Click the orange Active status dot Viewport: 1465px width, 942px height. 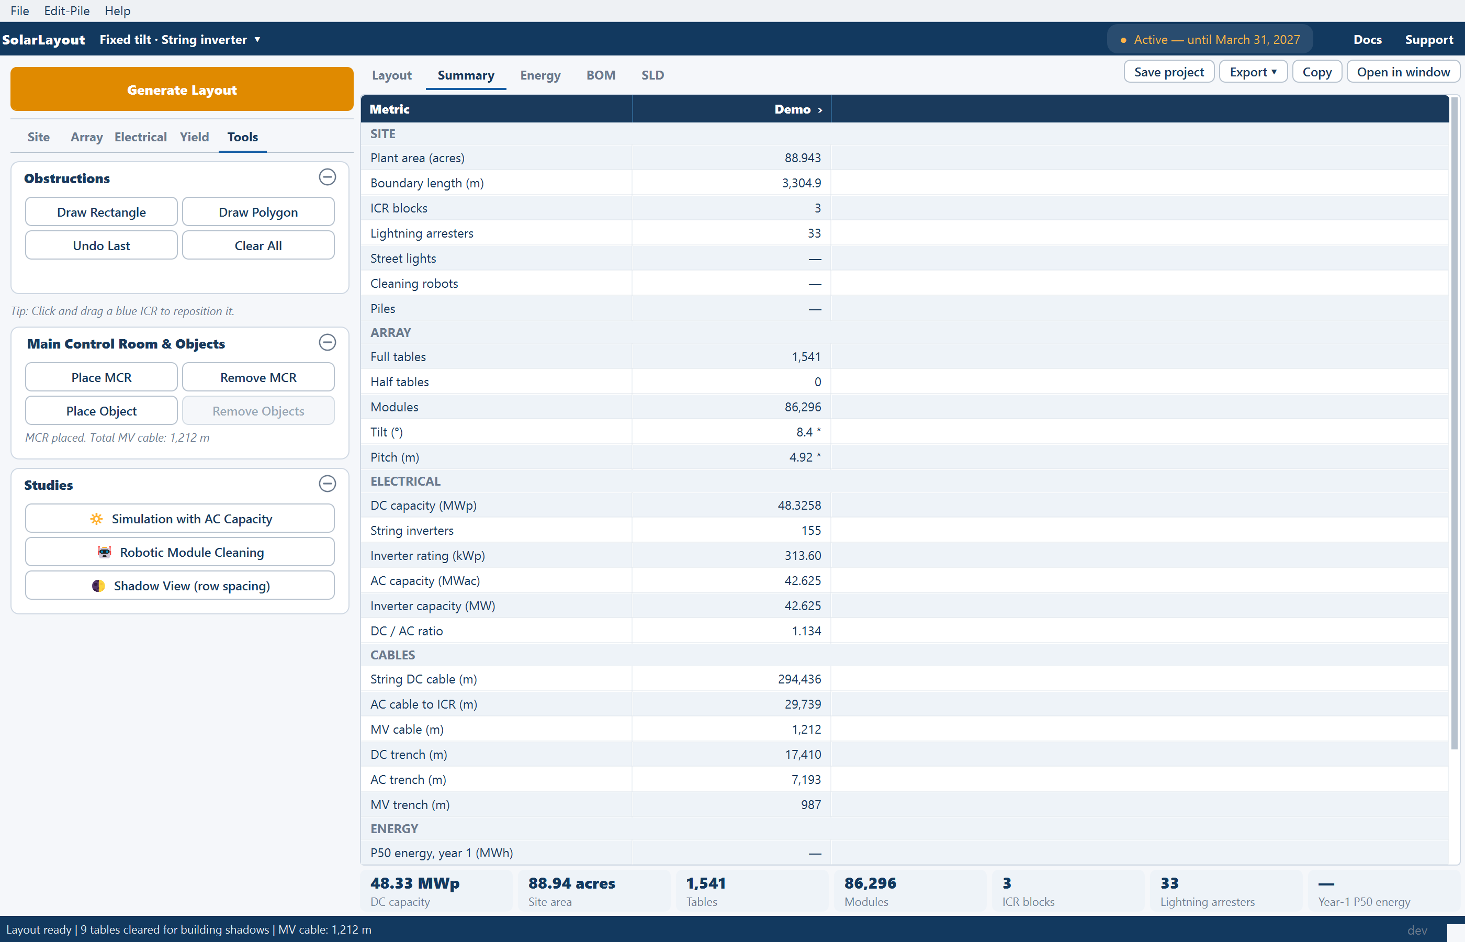pos(1123,40)
